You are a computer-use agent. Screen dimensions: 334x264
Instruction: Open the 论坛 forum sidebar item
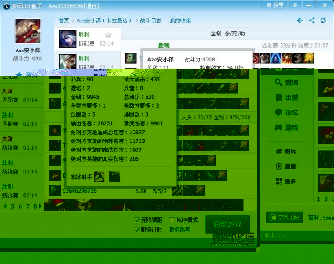[286, 112]
